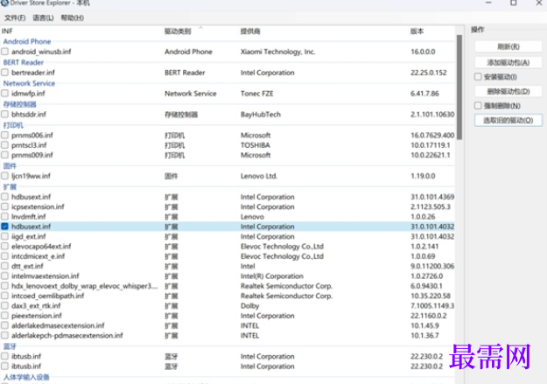Image resolution: width=547 pixels, height=384 pixels.
Task: Click the Driver Store Explorer title bar icon
Action: 4,3
